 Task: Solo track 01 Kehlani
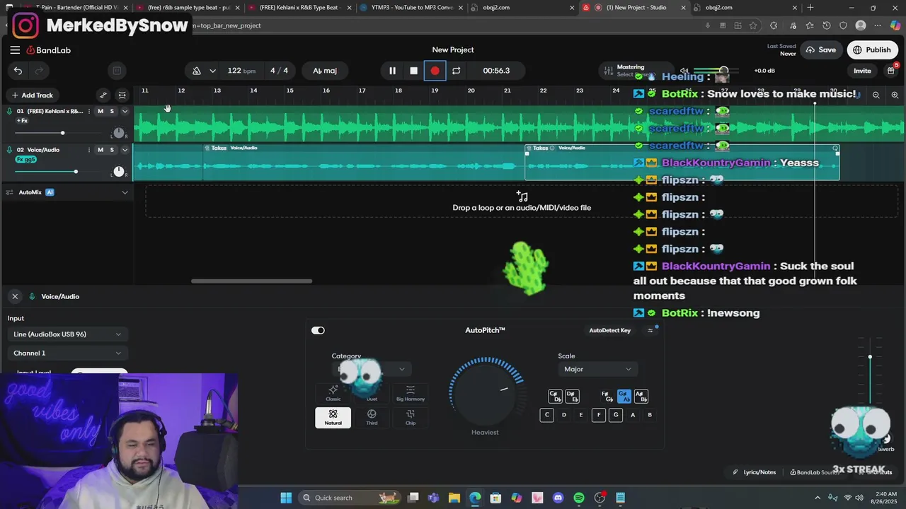click(112, 111)
